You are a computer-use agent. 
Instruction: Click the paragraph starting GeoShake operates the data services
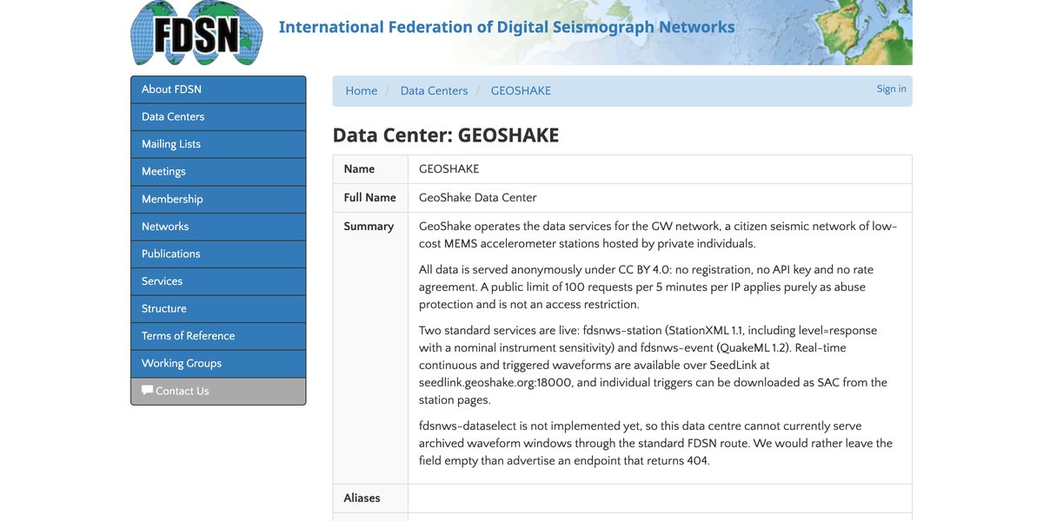click(659, 234)
